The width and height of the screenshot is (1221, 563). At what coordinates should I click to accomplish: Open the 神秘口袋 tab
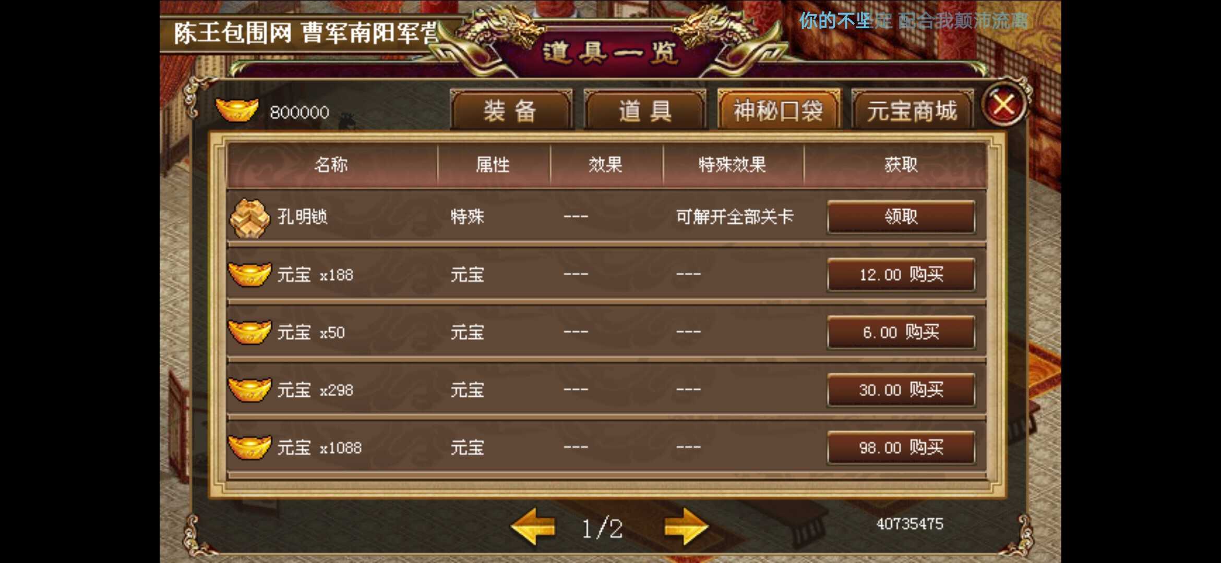(x=779, y=110)
